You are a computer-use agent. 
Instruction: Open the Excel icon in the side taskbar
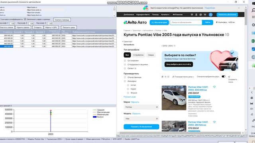coord(253,41)
